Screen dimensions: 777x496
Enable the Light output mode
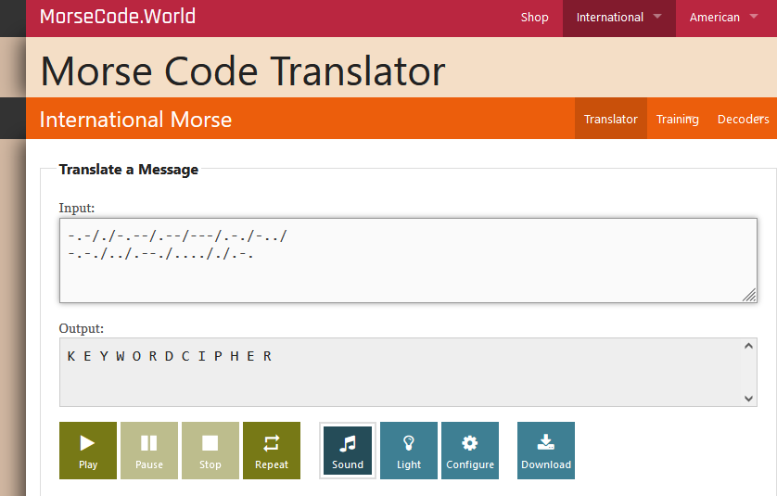[409, 451]
